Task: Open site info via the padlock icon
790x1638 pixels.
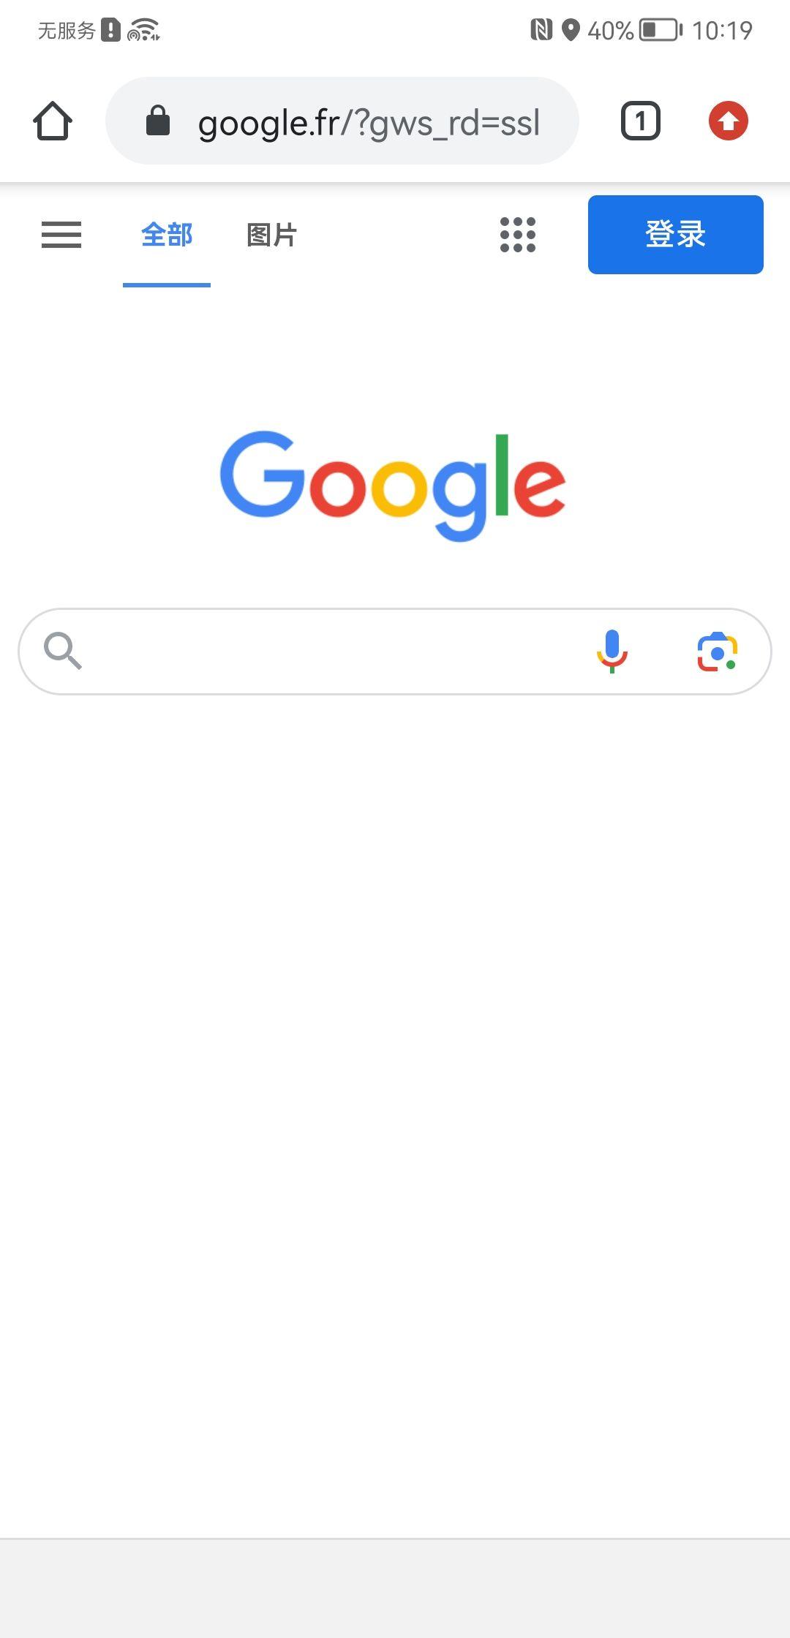Action: tap(158, 121)
